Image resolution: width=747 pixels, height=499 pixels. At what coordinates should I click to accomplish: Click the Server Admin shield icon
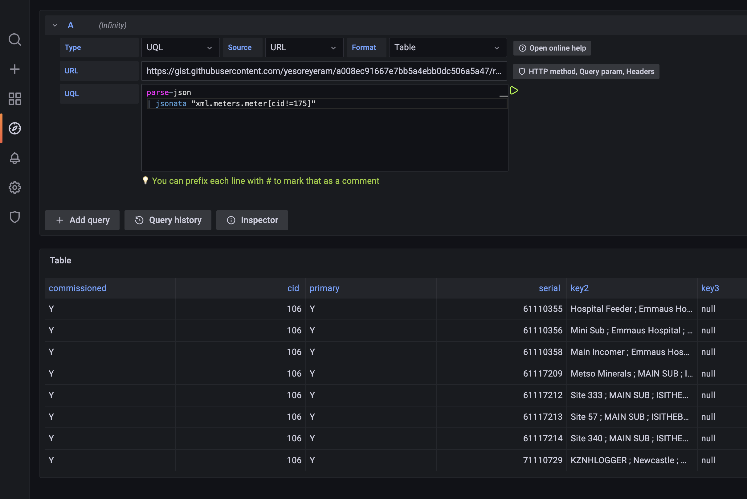[x=14, y=217]
